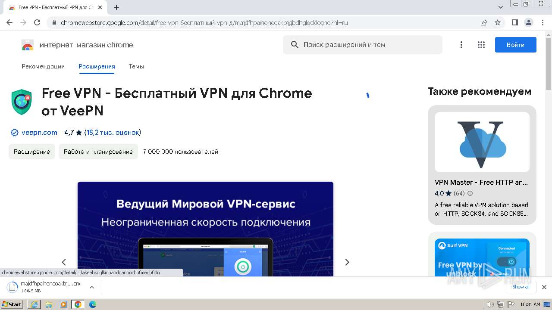Click the Chrome Web Store logo
Image resolution: width=552 pixels, height=310 pixels.
[x=28, y=45]
